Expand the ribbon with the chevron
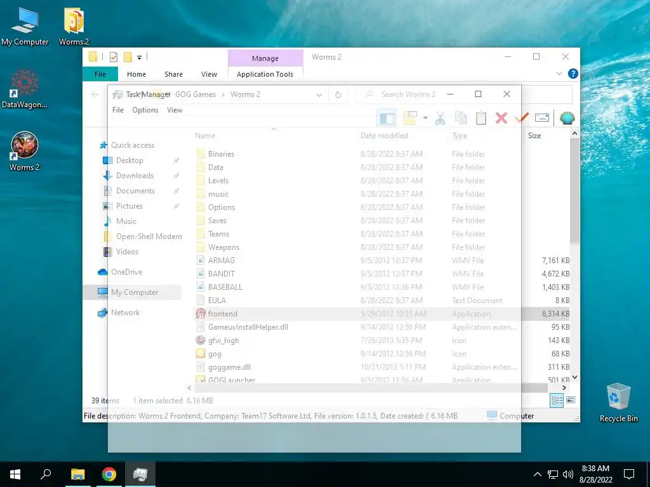This screenshot has height=487, width=650. click(x=559, y=74)
